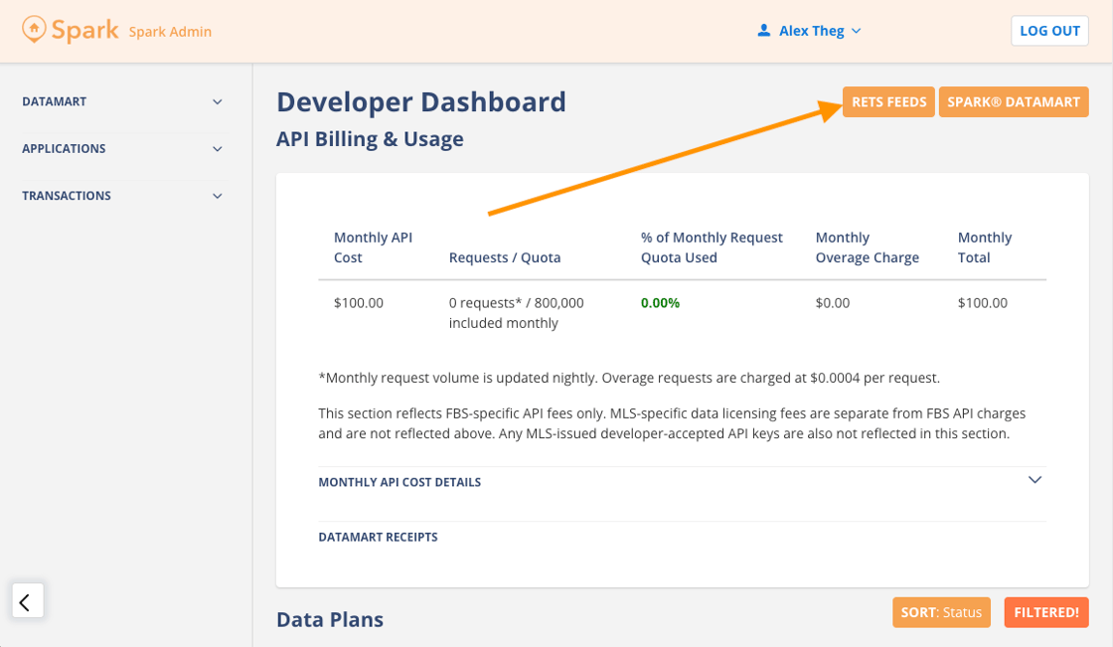Open the Applications sidebar menu

pyautogui.click(x=64, y=149)
